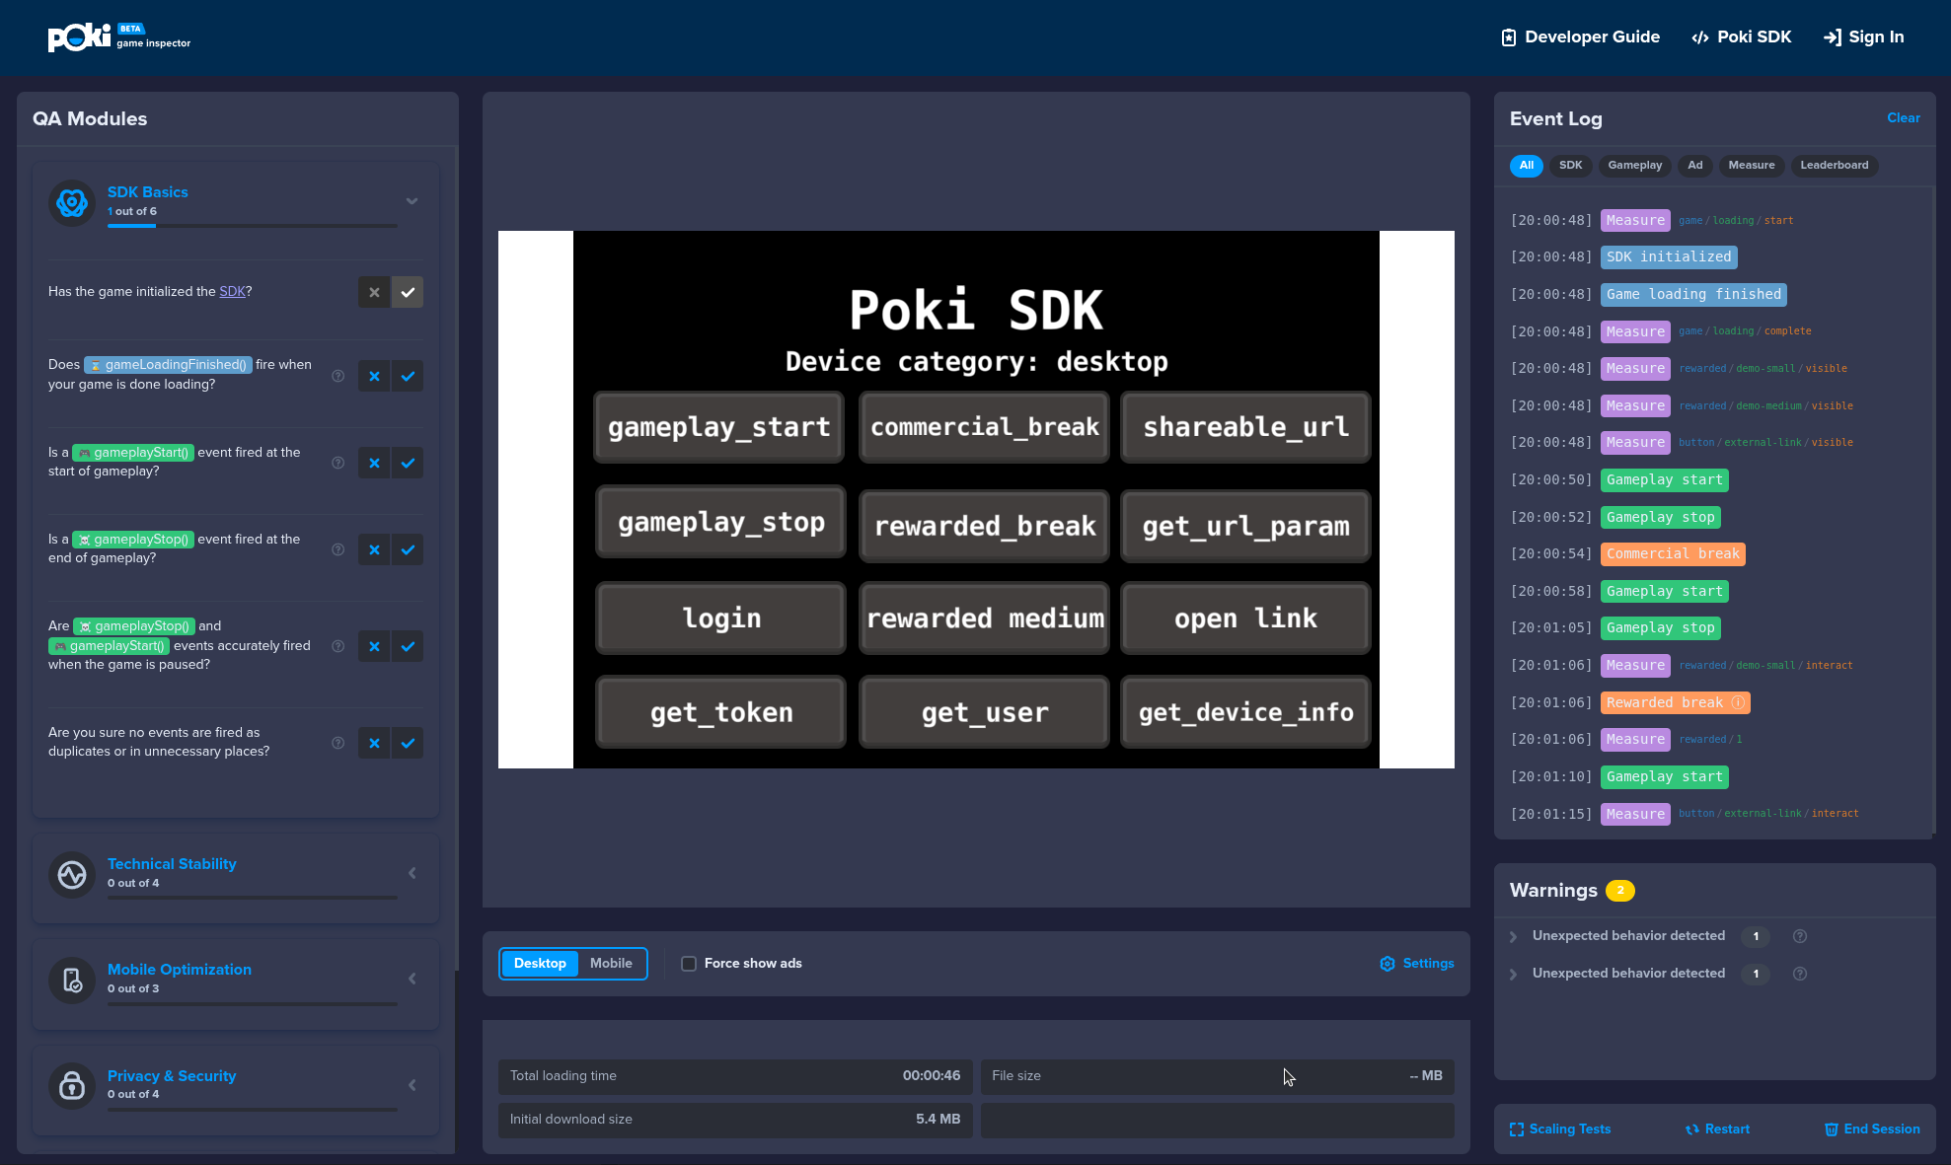Viewport: 1951px width, 1165px height.
Task: Click the login game button
Action: 721,619
